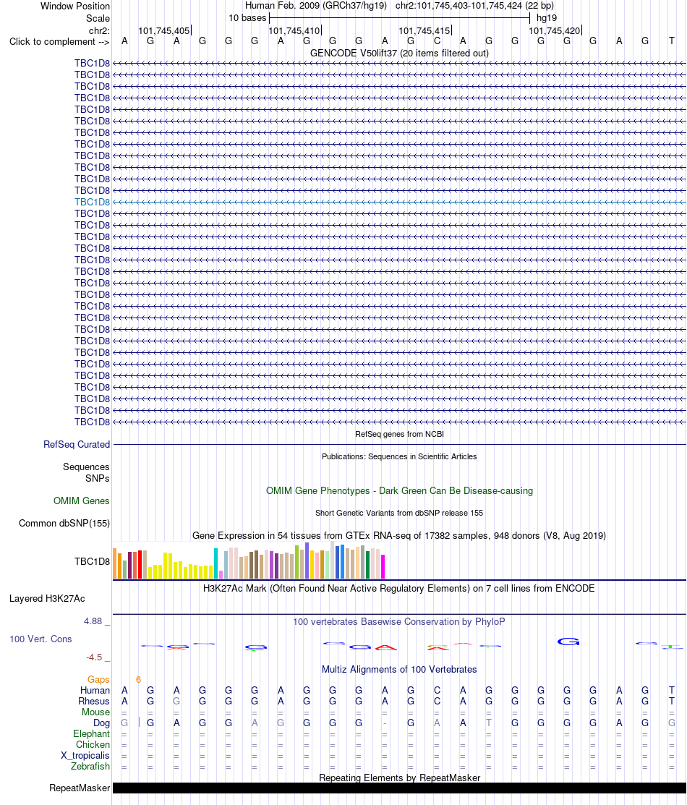Click the RepeatMasker track label

click(80, 788)
